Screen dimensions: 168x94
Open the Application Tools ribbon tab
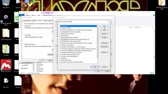coord(48,15)
